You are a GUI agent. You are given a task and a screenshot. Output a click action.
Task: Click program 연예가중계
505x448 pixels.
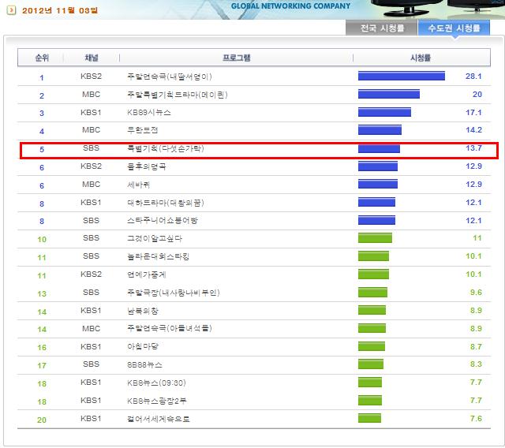pos(147,274)
